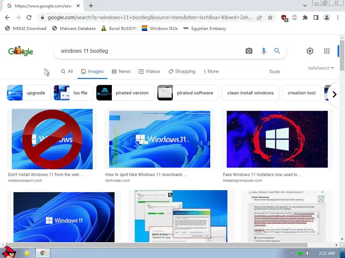
Task: Open the windowsreport.com image with prohibition sign
Action: (x=52, y=139)
